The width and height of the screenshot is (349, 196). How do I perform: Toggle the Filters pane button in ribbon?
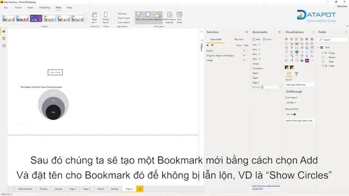[138, 17]
